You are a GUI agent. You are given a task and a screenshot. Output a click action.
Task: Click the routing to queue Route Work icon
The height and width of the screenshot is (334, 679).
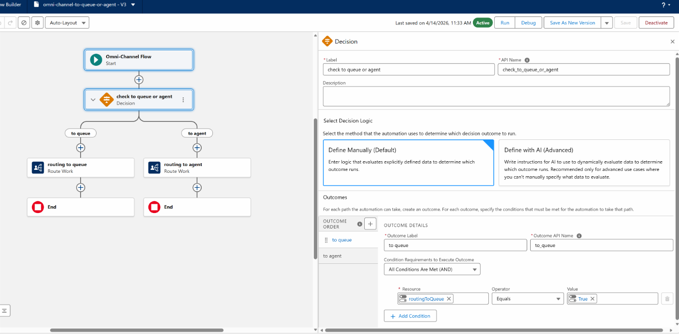click(x=38, y=167)
